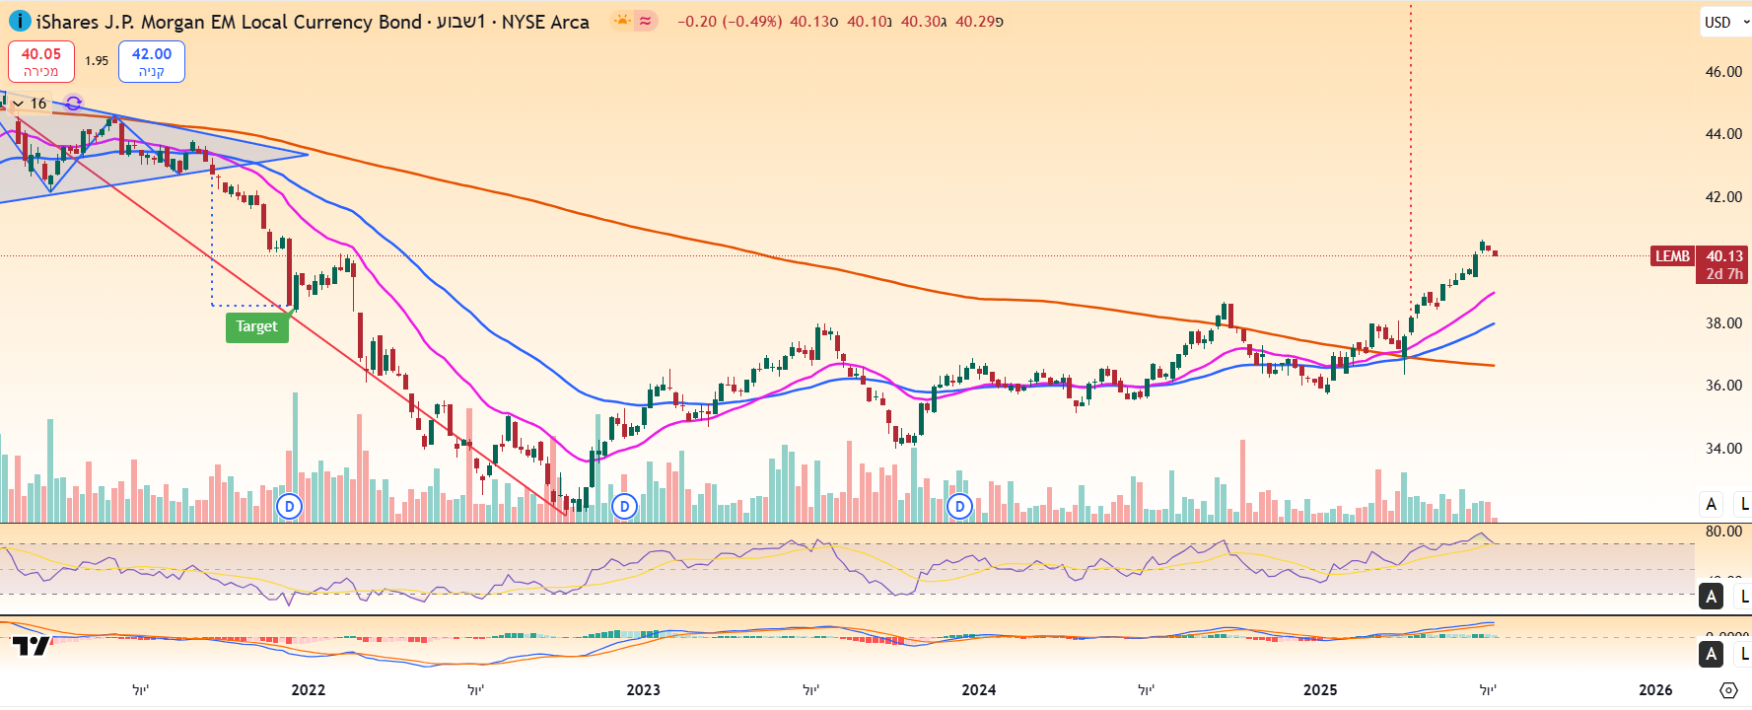Click the 2024 label on the time axis
Screen dimensions: 1752x710
click(979, 690)
